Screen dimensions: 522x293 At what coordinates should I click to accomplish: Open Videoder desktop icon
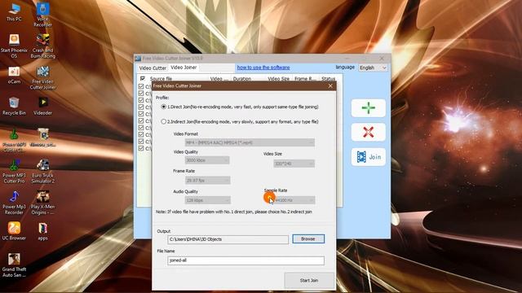click(x=42, y=107)
